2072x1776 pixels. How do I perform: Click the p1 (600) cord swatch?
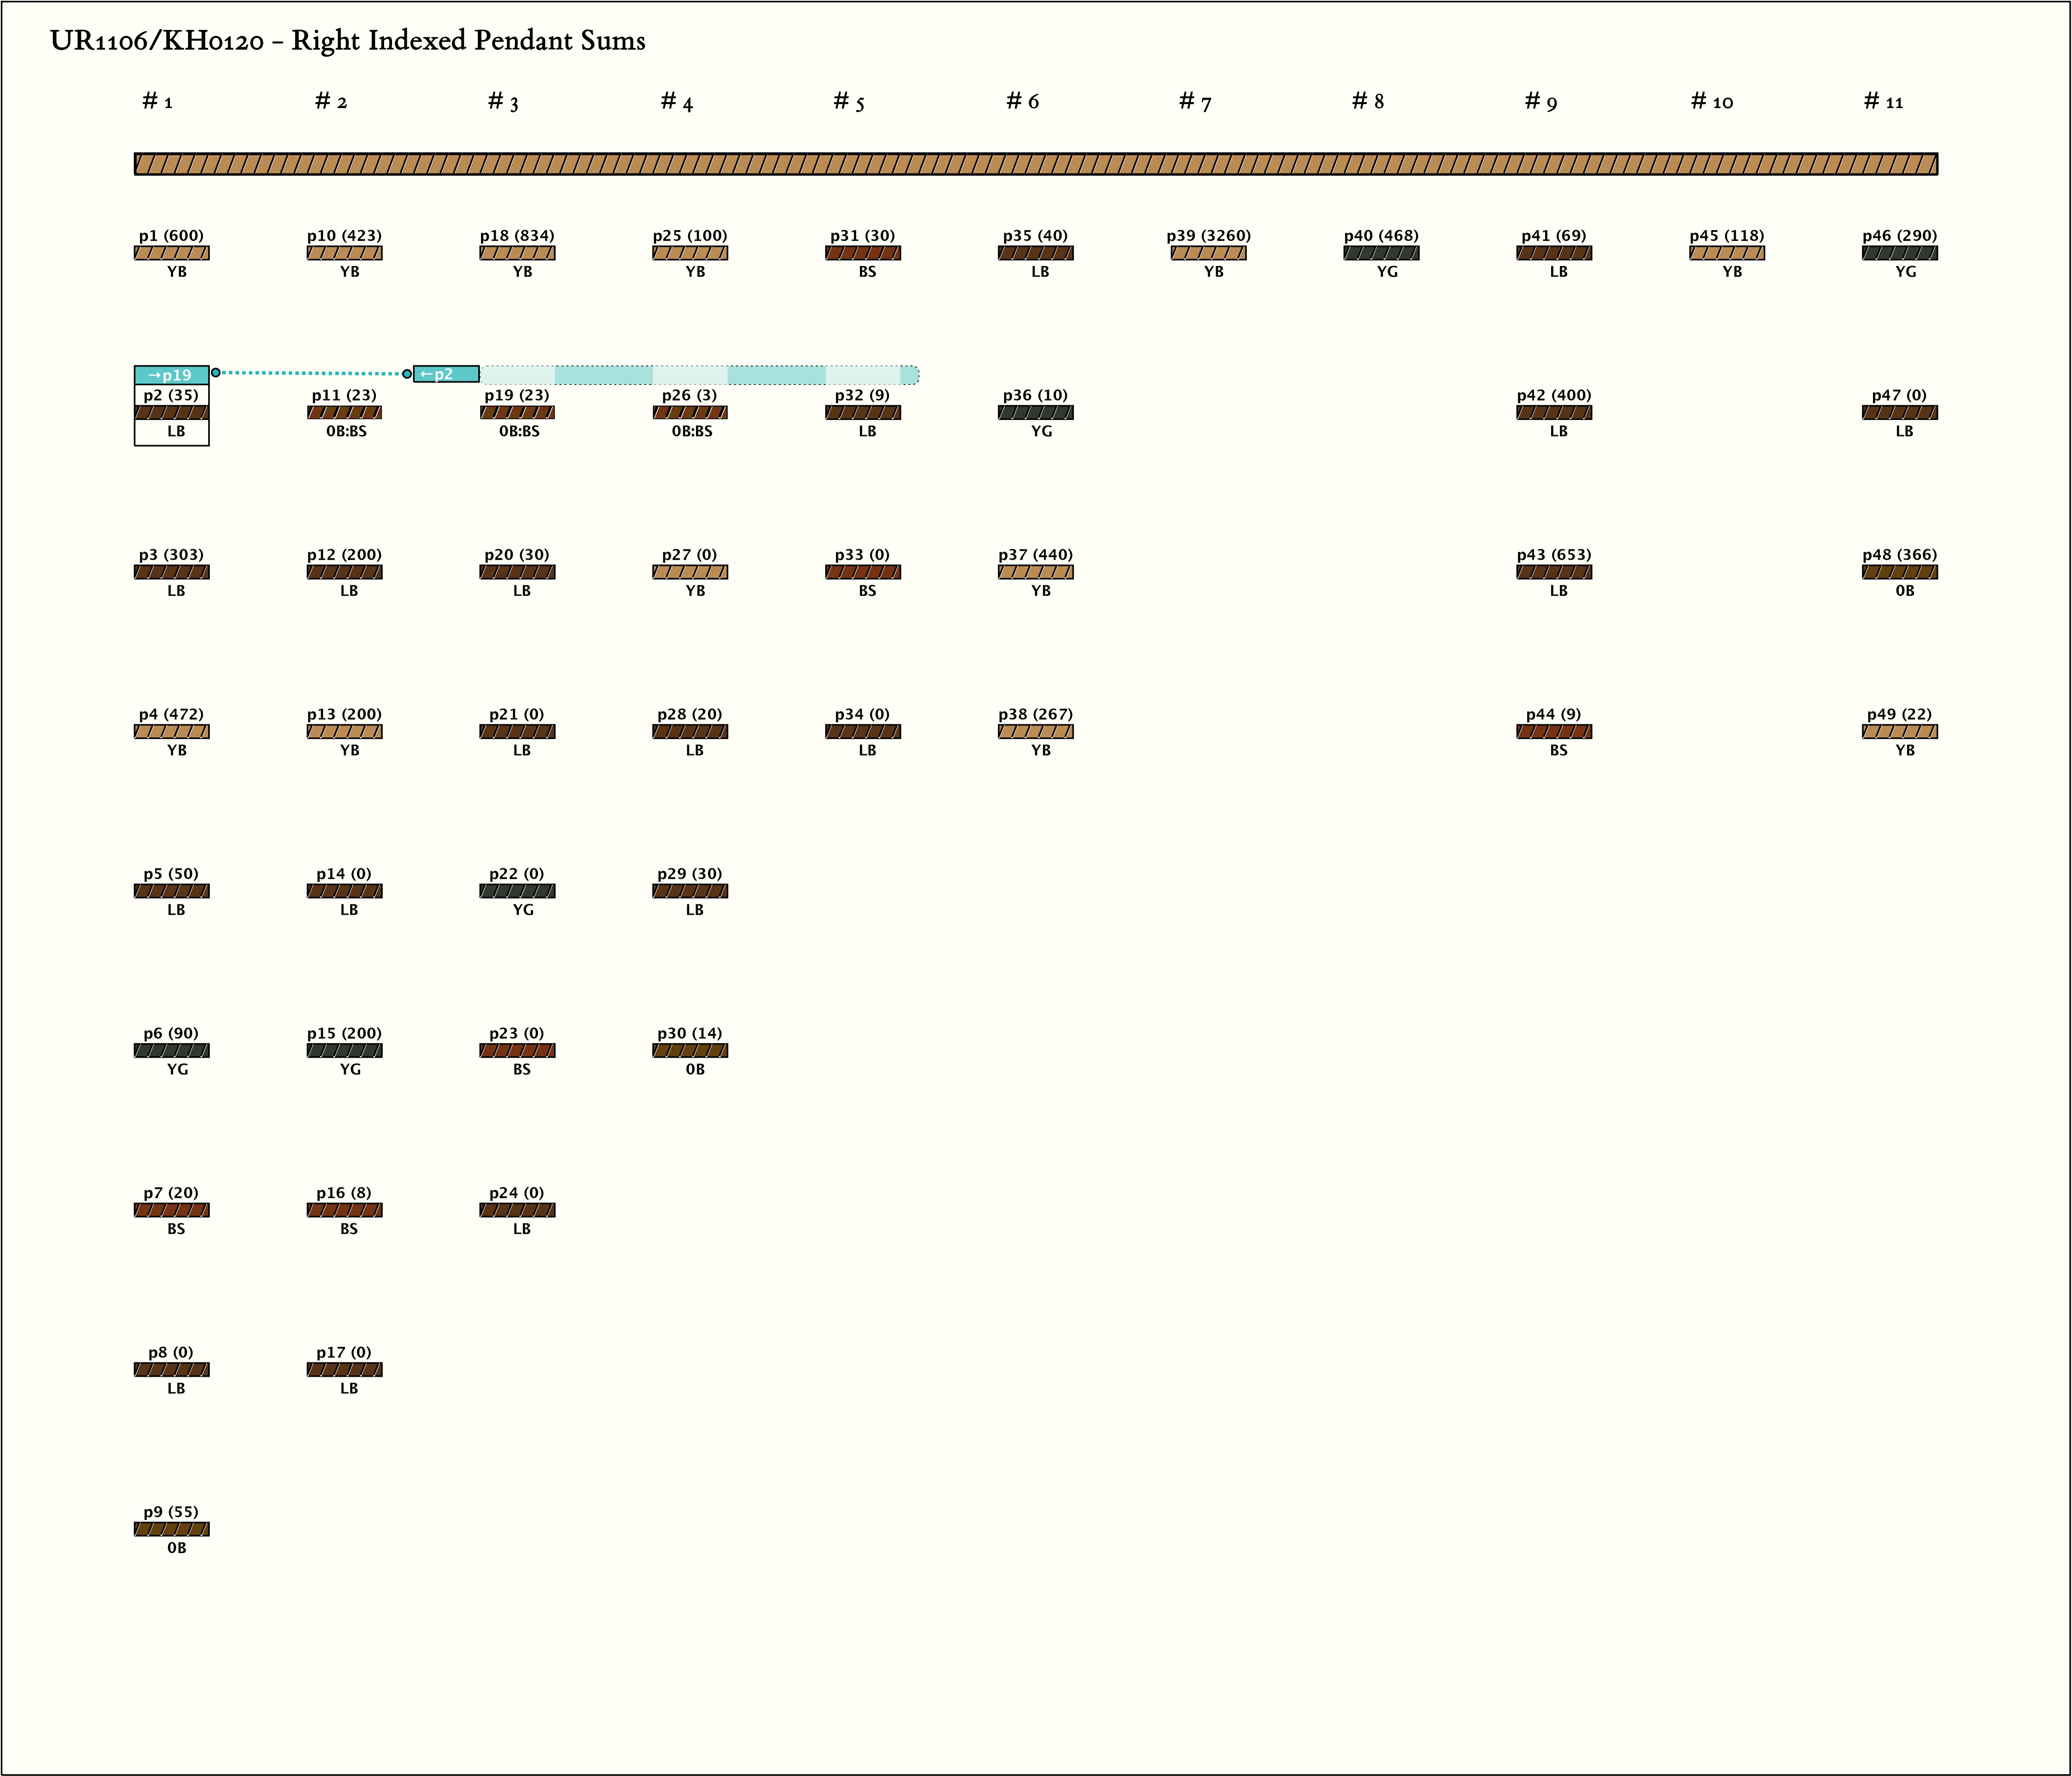(171, 253)
